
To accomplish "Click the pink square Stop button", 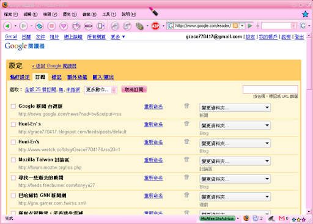I will 52,26.
